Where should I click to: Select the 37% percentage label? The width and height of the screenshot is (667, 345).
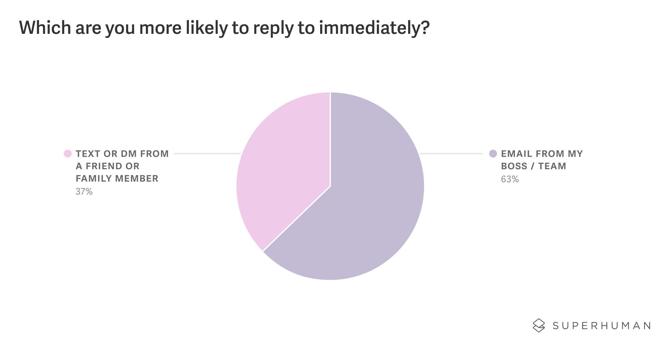[x=84, y=192]
